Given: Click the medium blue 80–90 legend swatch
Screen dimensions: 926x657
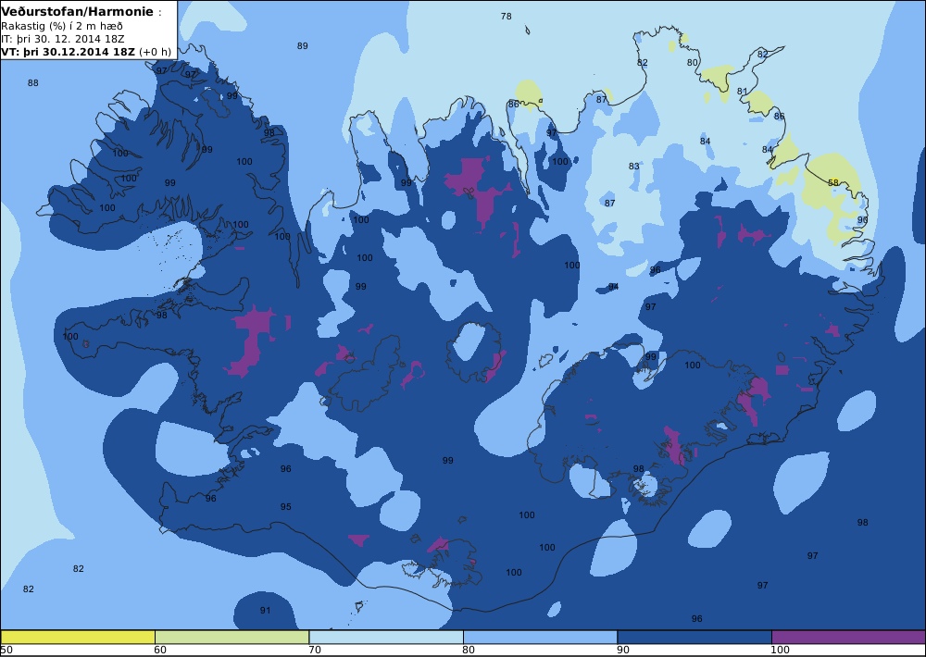Looking at the screenshot, I should pos(541,637).
